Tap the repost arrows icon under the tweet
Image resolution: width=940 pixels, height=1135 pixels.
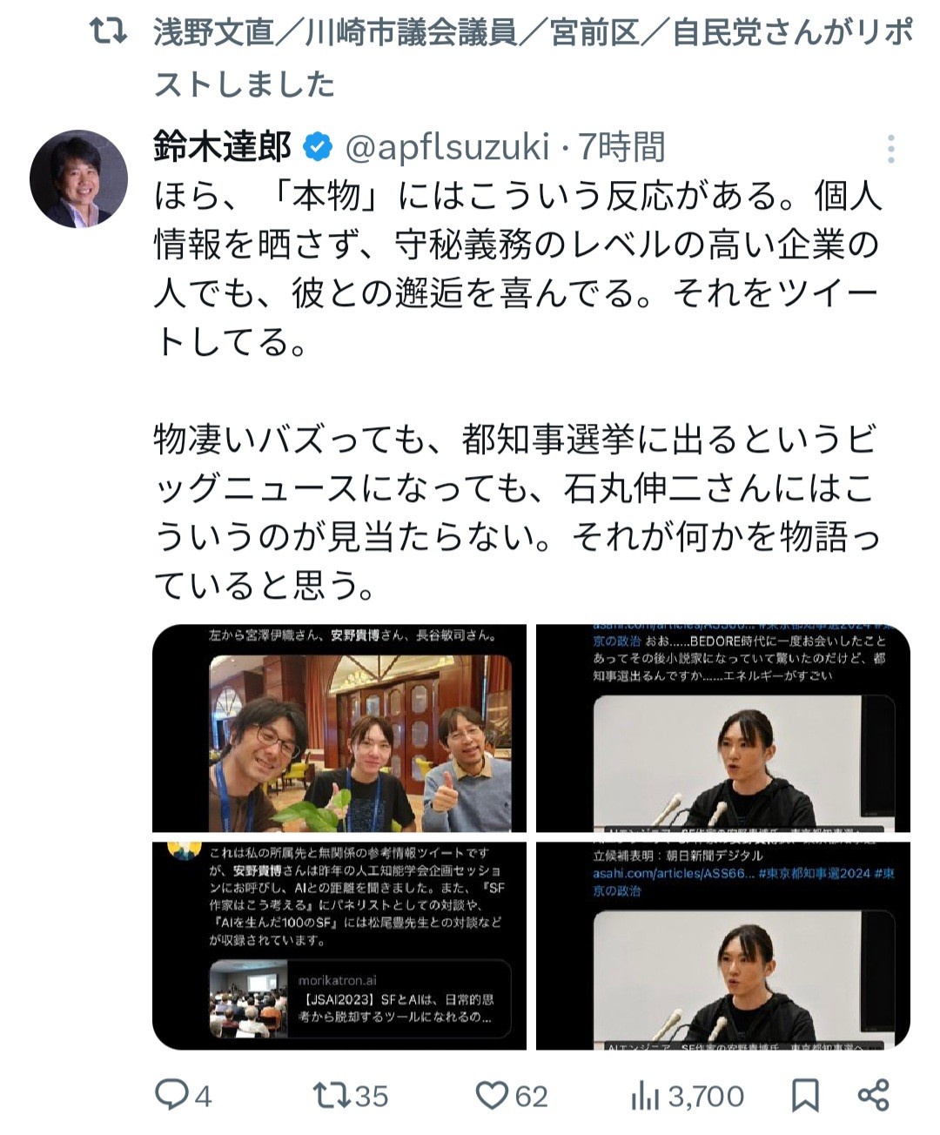tap(331, 1095)
